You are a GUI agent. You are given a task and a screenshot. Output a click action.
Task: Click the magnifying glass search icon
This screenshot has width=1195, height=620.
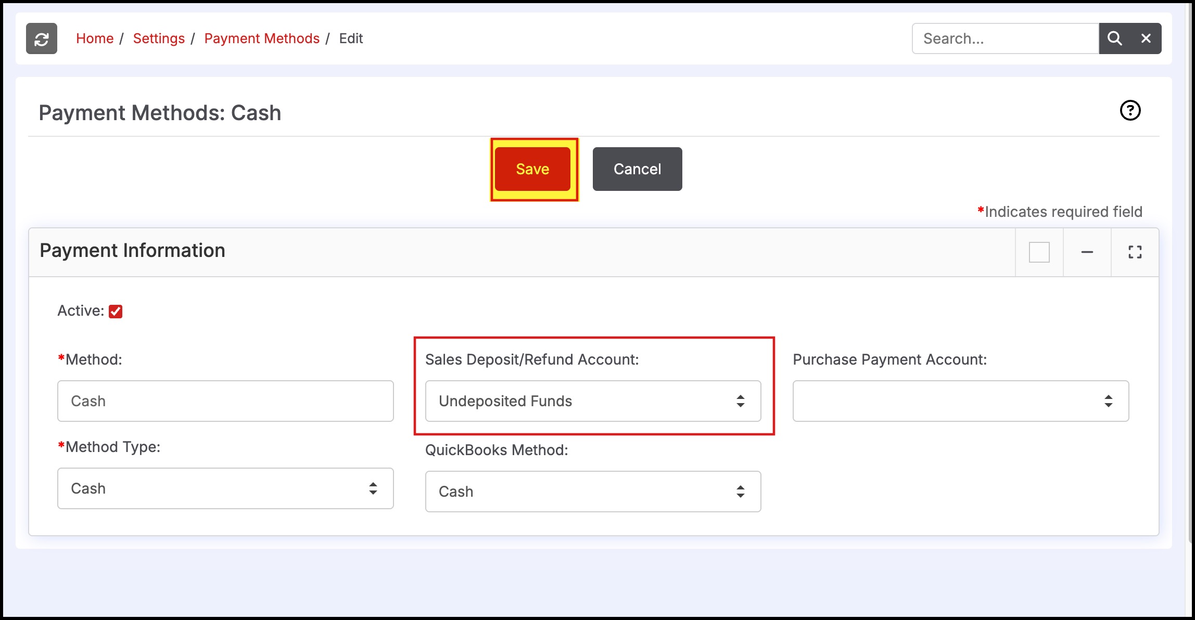pos(1114,38)
